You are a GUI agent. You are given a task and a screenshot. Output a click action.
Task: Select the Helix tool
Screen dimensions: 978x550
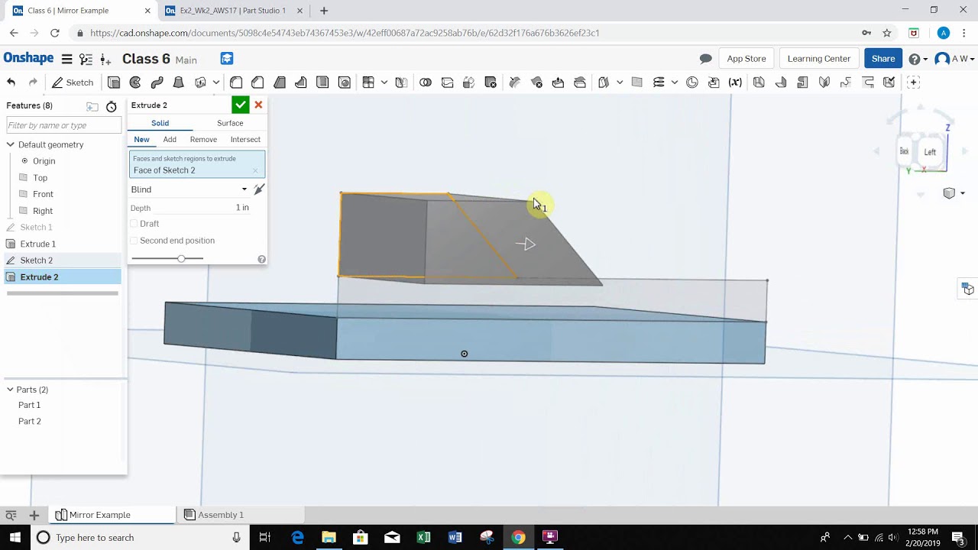pos(659,82)
